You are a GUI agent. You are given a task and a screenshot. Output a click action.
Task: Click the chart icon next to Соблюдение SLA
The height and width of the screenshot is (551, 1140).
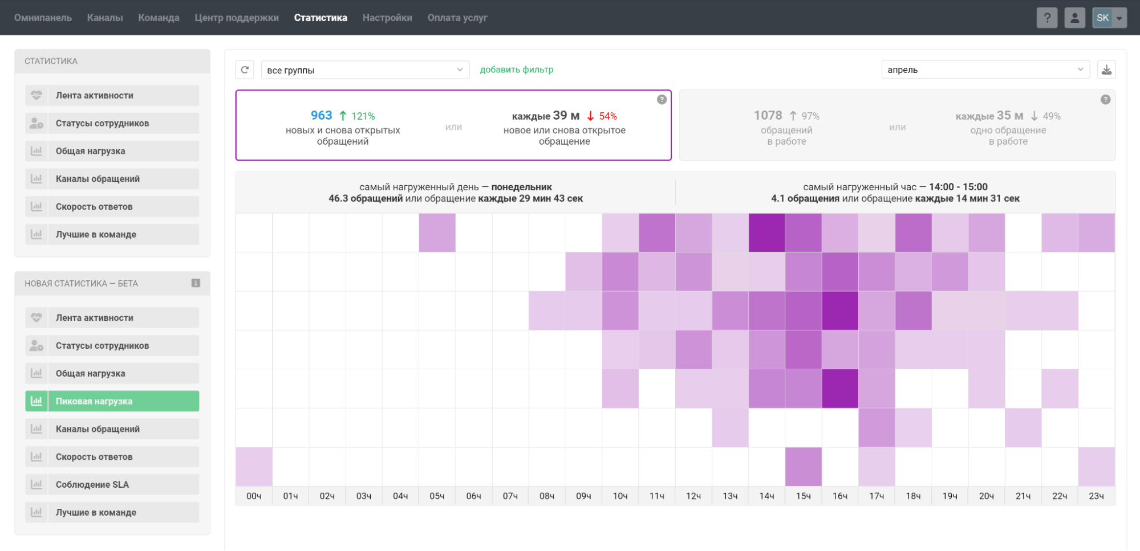(36, 484)
